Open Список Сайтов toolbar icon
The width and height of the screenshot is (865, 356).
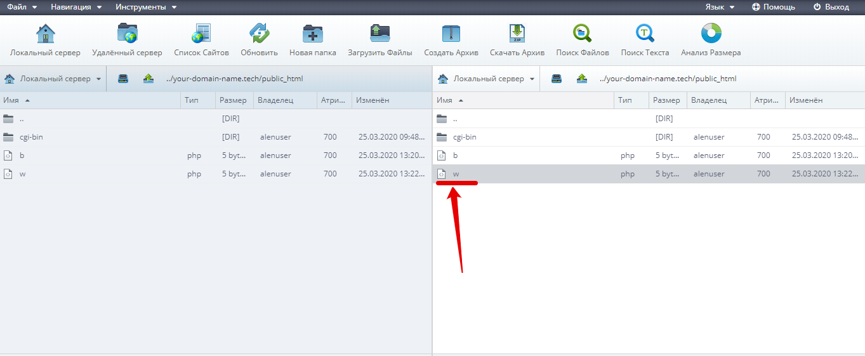[201, 33]
